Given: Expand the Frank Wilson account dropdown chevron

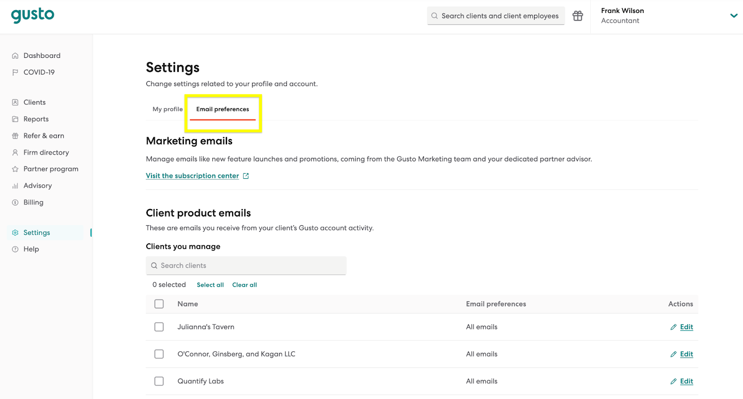Looking at the screenshot, I should tap(734, 16).
